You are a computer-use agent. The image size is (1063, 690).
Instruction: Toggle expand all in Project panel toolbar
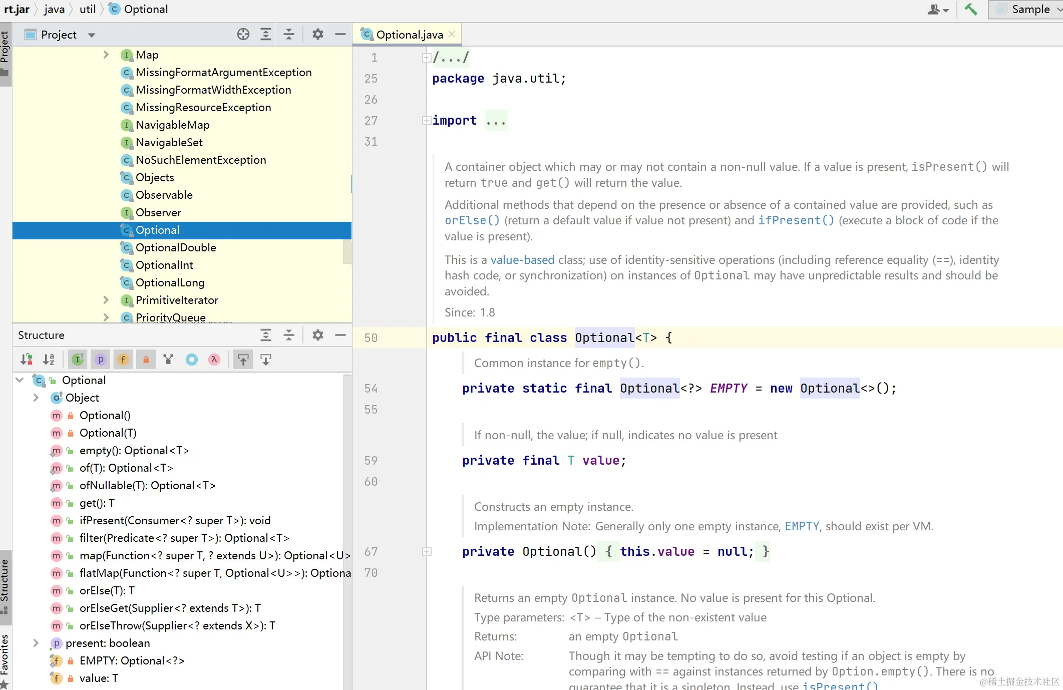click(x=266, y=34)
